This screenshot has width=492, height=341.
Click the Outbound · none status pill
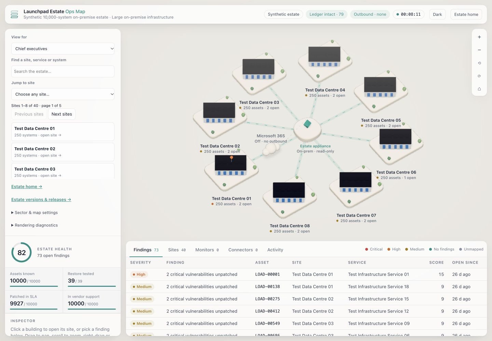[x=370, y=14]
